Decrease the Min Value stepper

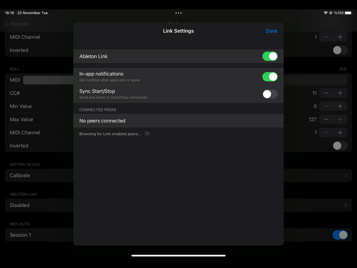[x=326, y=106]
